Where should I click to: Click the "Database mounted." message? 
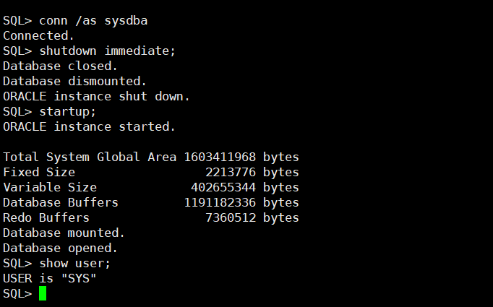pos(64,233)
